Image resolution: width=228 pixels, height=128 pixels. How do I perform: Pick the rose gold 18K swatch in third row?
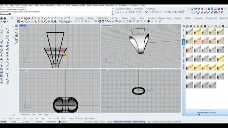(190, 49)
